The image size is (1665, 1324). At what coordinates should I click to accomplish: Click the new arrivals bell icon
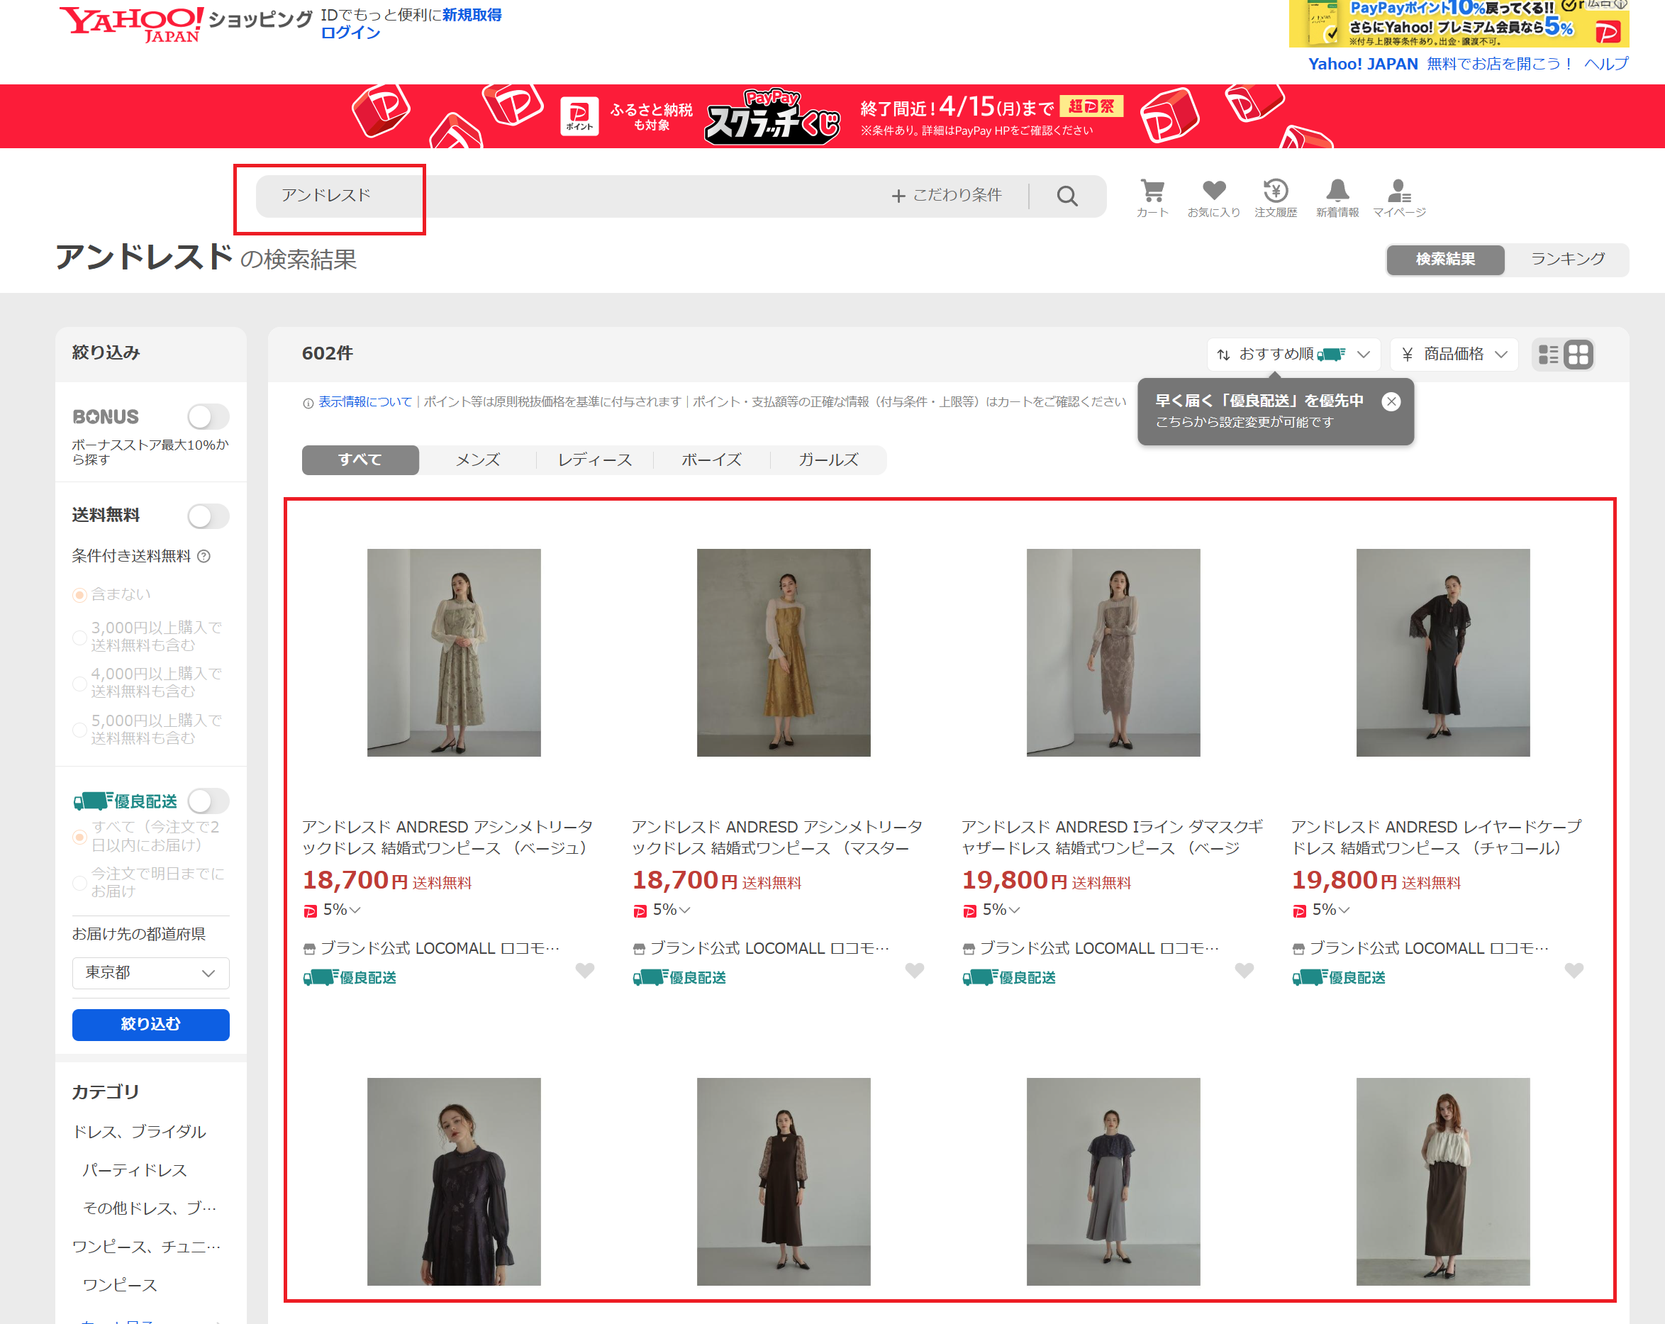click(x=1337, y=191)
